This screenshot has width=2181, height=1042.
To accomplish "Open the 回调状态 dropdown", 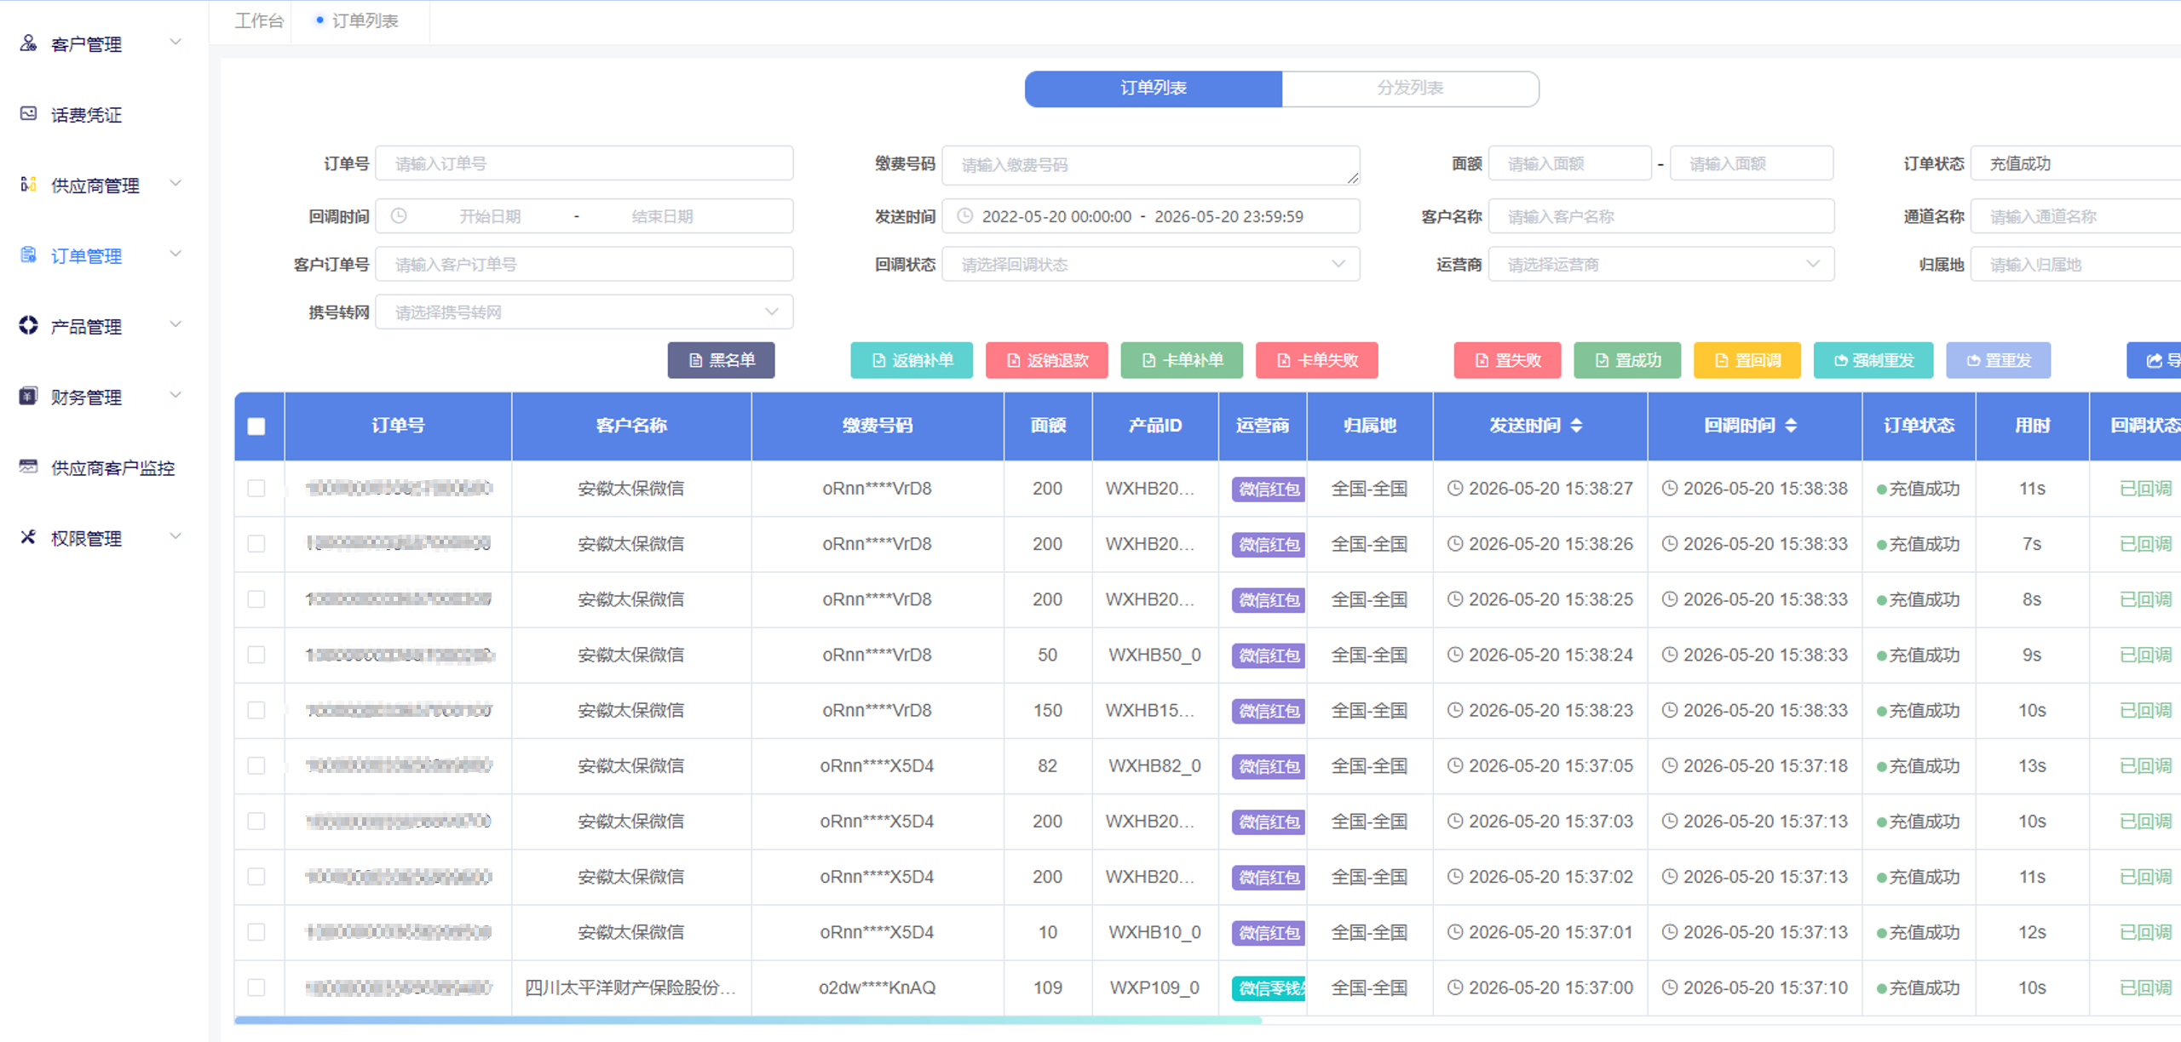I will pos(1150,265).
